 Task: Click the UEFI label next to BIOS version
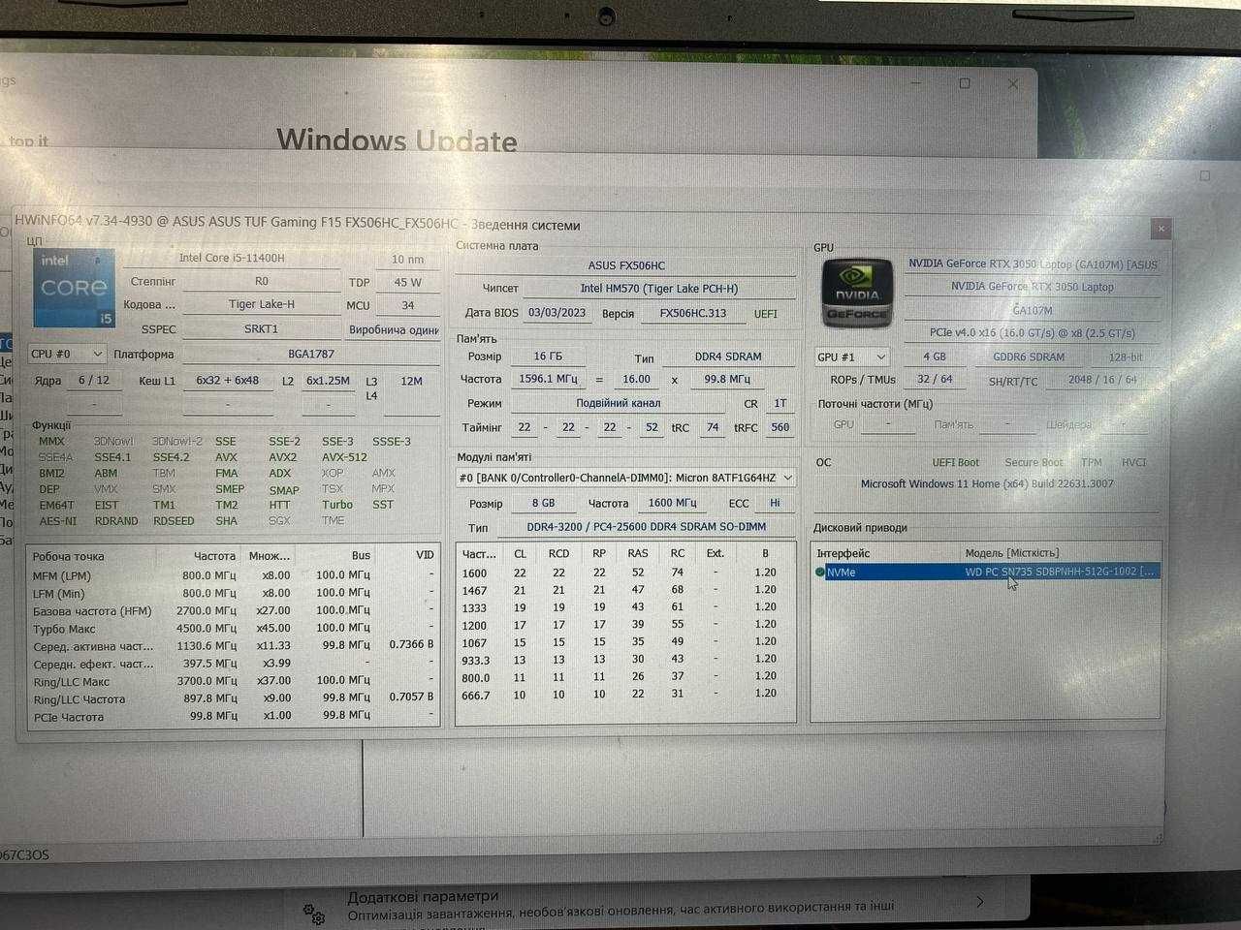(x=766, y=314)
